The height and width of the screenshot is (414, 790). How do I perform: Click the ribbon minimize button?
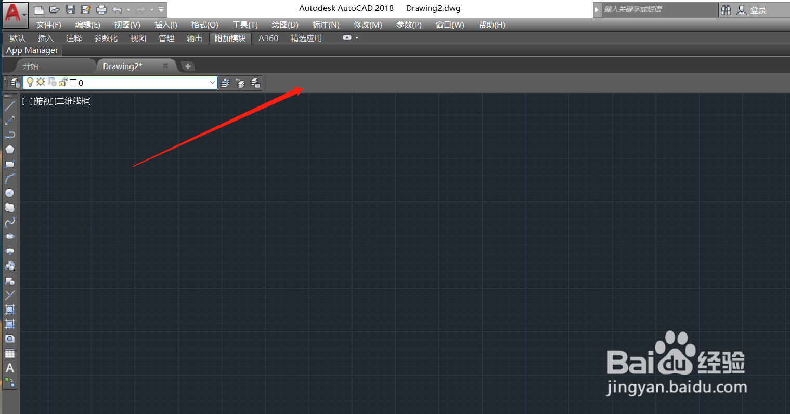347,38
